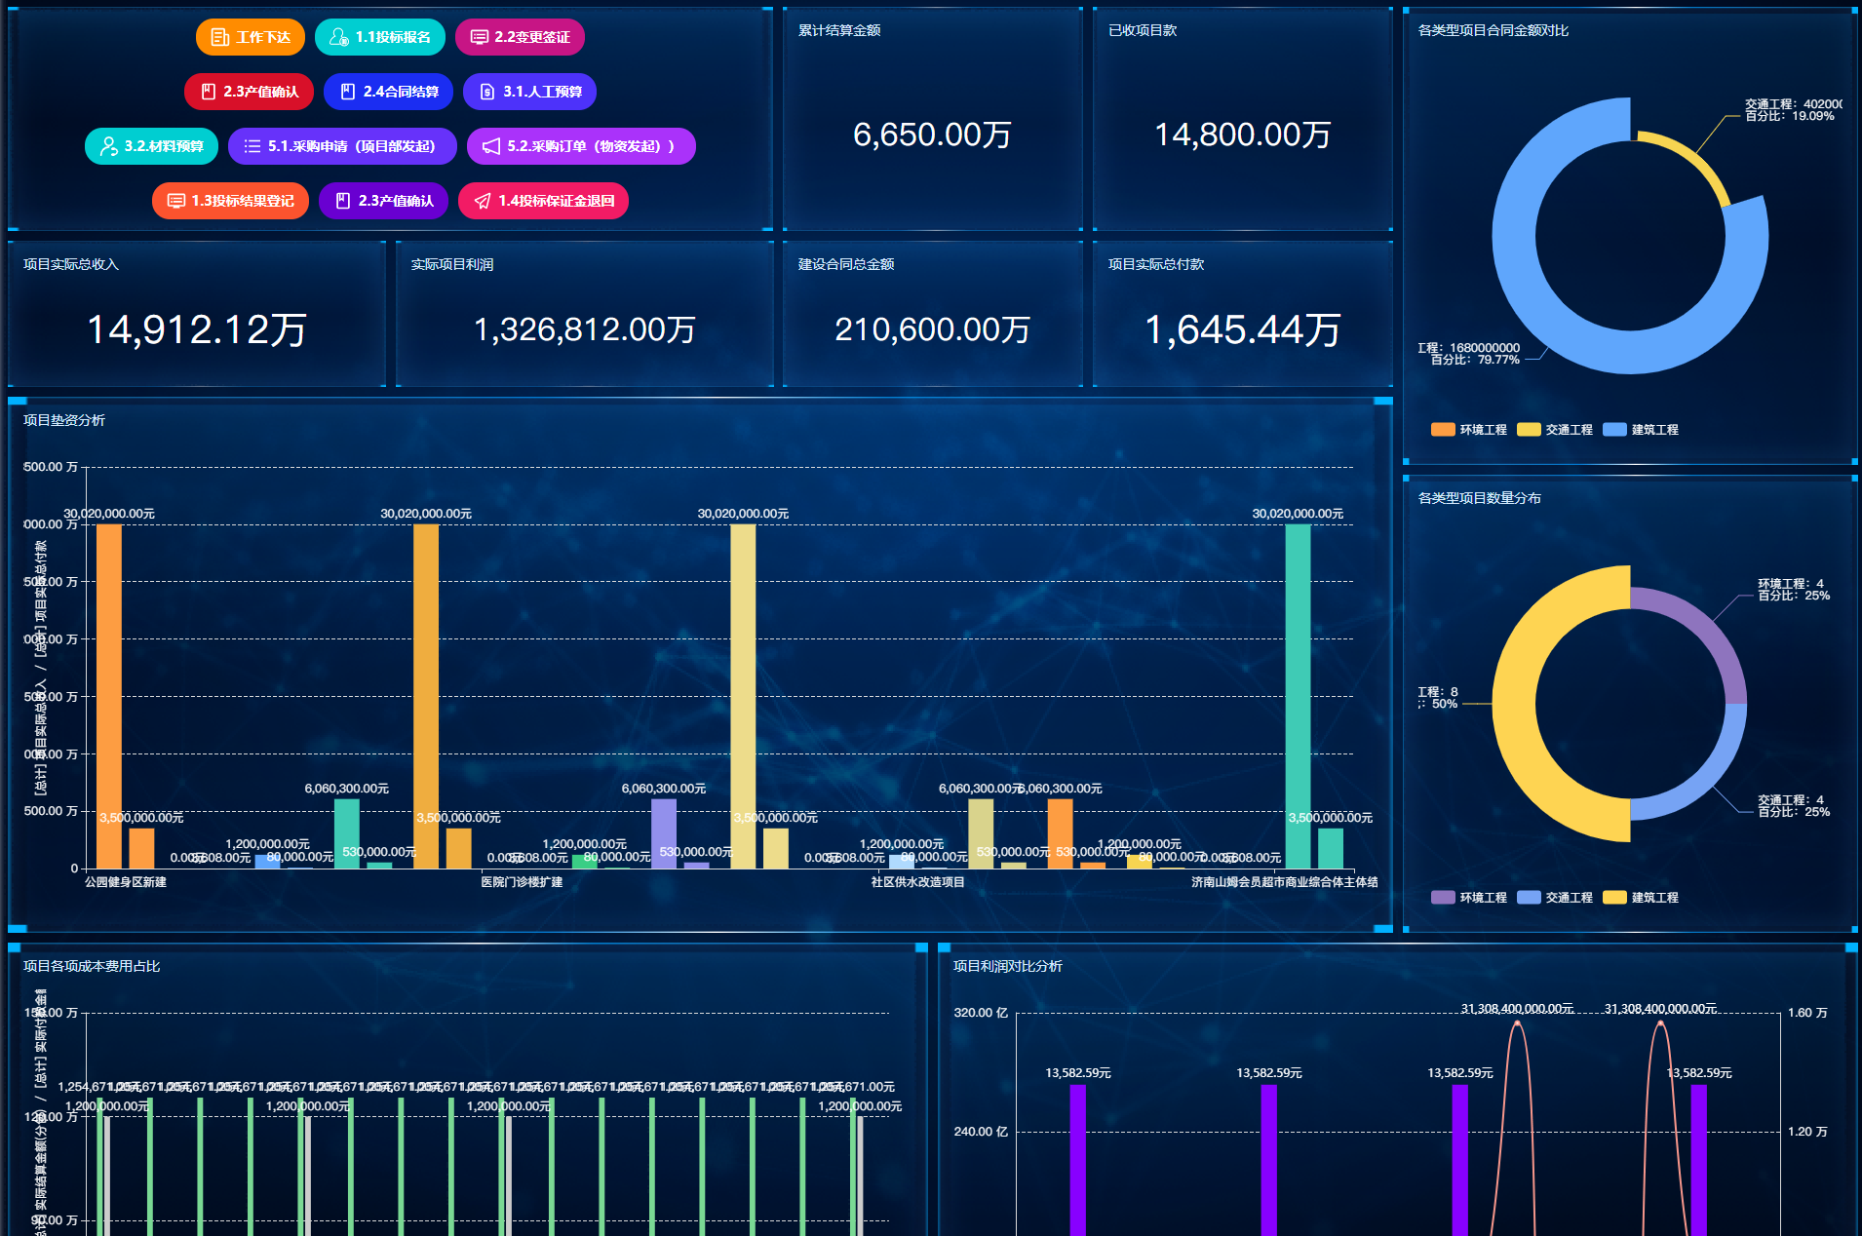
Task: Click the document icon on 工作下达
Action: click(220, 37)
